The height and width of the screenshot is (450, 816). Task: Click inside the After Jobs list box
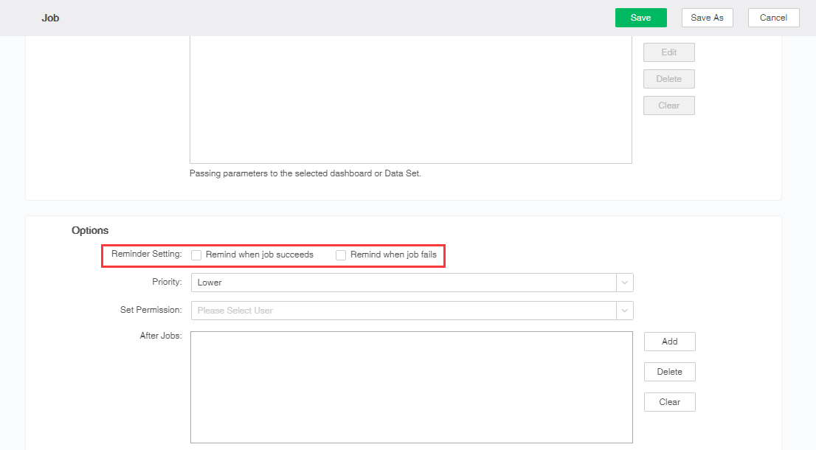[x=411, y=387]
